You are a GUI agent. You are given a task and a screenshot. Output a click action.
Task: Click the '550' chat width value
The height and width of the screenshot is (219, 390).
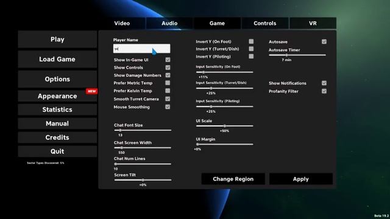click(x=121, y=153)
